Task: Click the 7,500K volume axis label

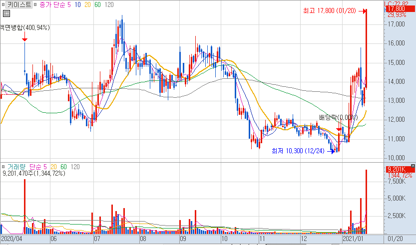Action: tap(397, 182)
